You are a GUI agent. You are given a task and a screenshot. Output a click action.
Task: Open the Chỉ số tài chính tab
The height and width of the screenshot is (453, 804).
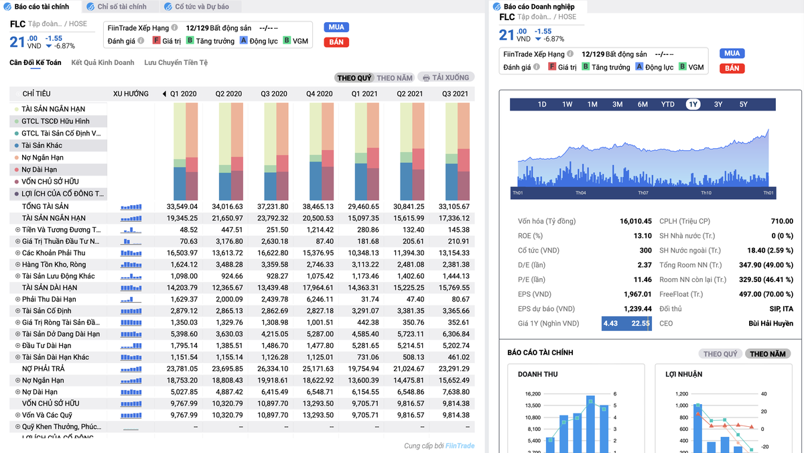point(121,7)
